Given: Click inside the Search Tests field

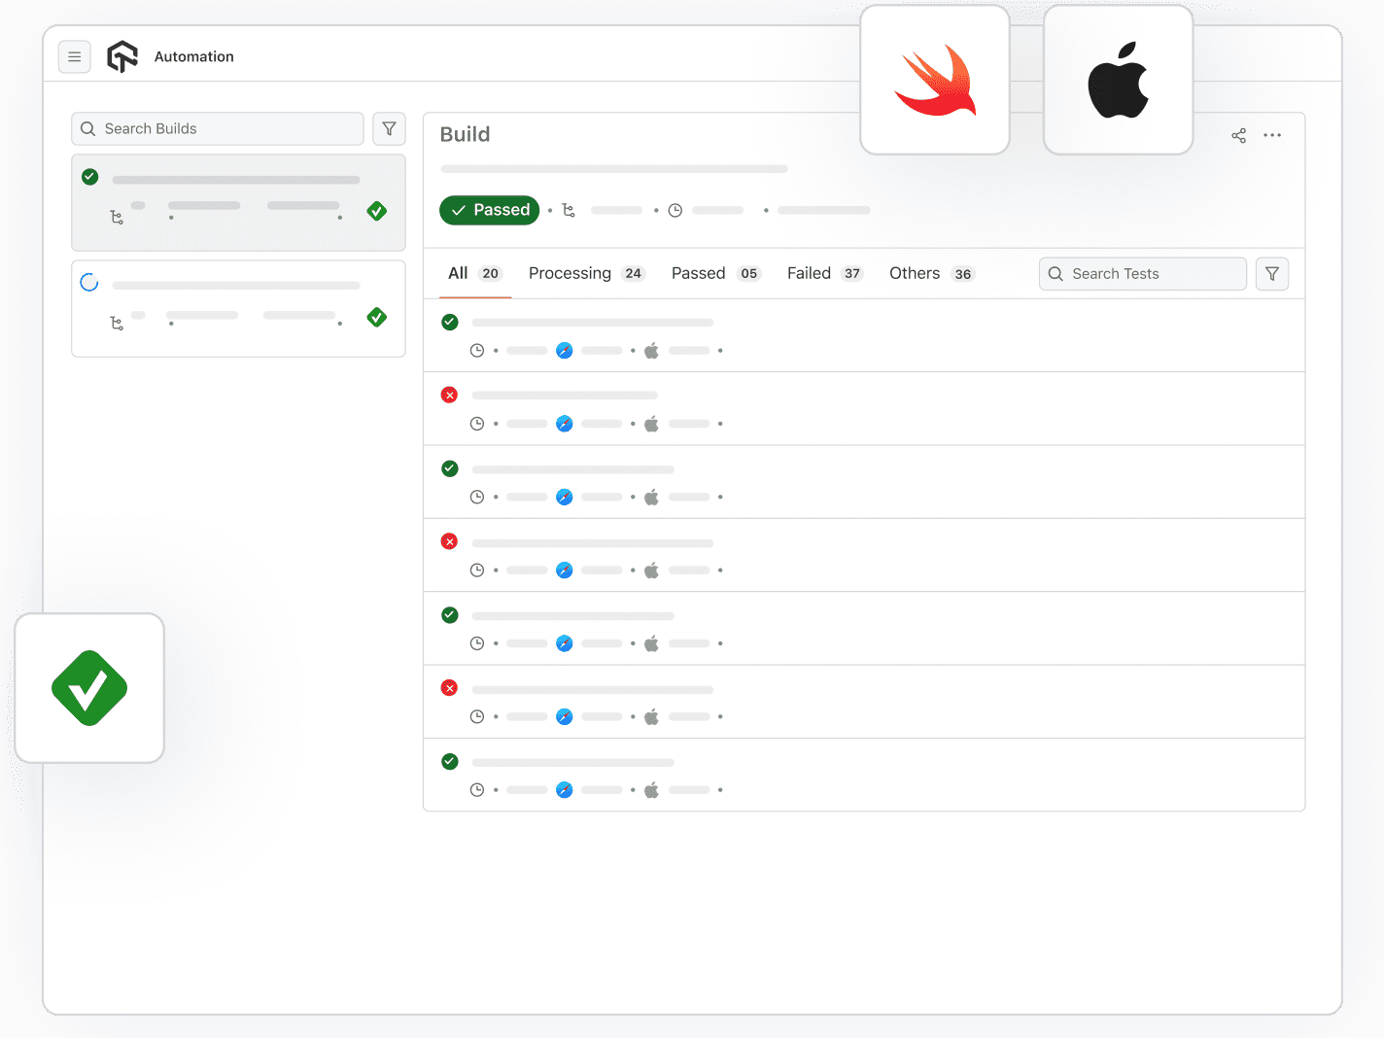Looking at the screenshot, I should point(1142,273).
